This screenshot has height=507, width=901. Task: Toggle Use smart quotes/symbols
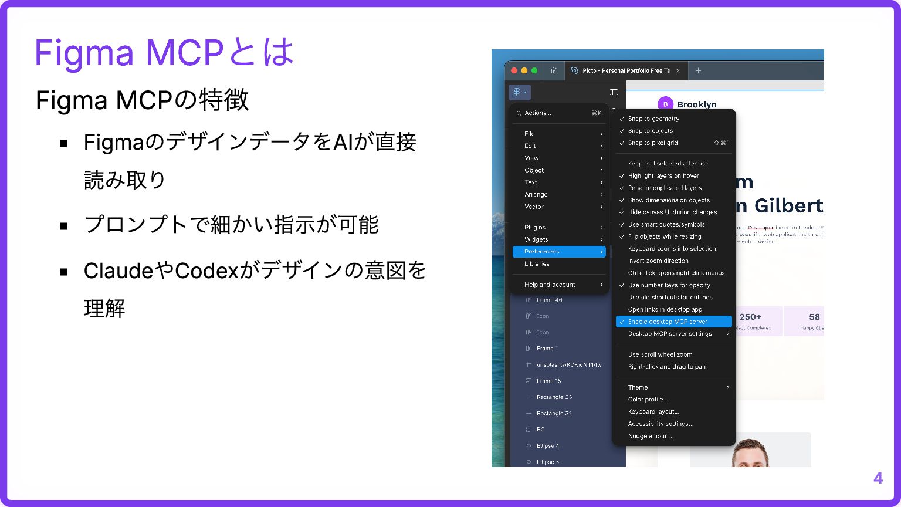coord(674,224)
